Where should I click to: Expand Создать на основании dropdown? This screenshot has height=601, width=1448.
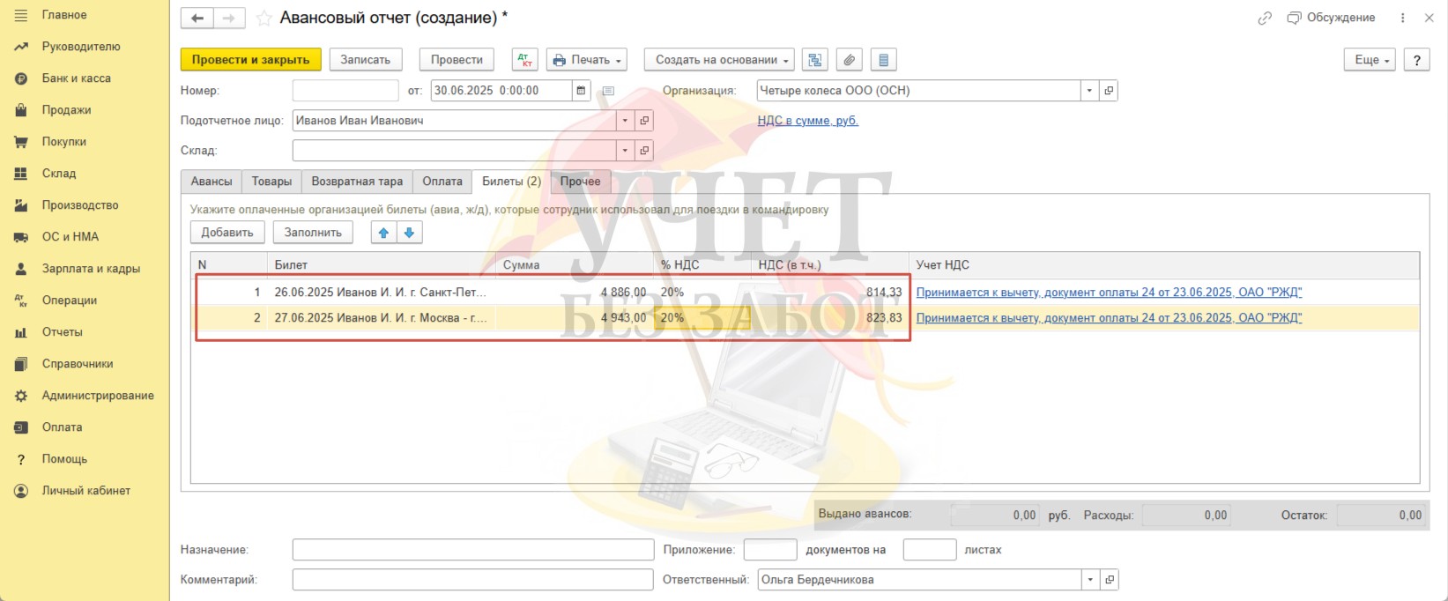click(719, 60)
